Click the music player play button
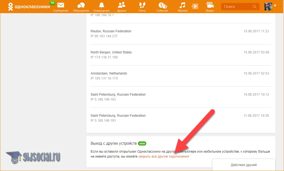The width and height of the screenshot is (284, 171). click(x=195, y=6)
